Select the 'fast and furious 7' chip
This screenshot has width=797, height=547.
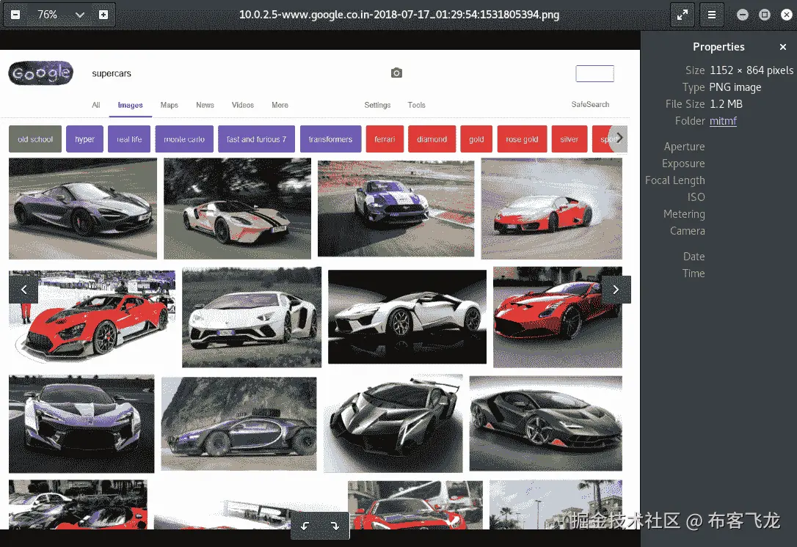[x=256, y=139]
